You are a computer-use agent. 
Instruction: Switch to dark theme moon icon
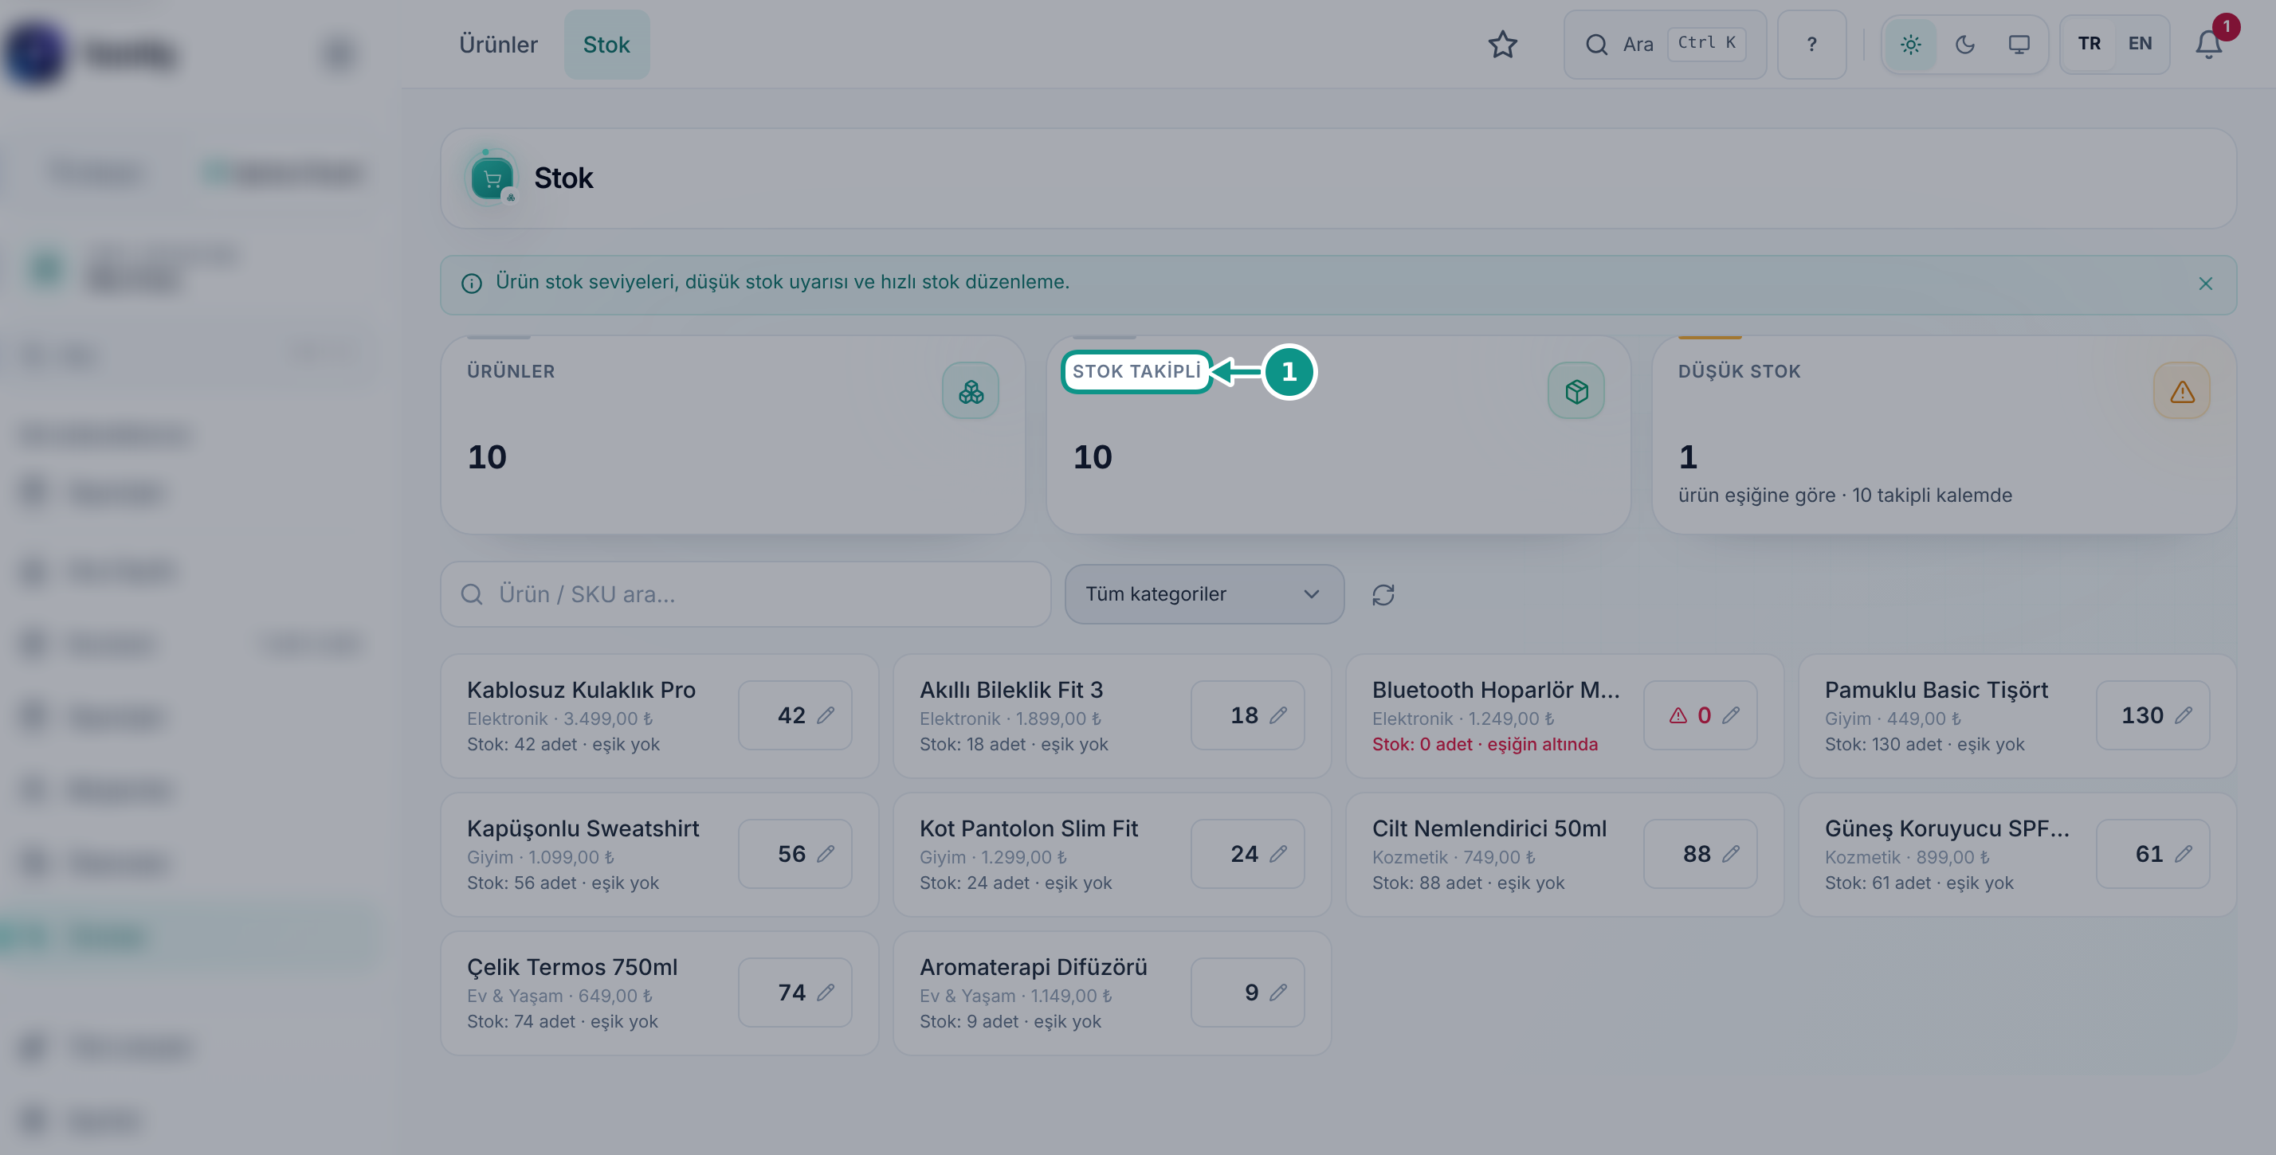tap(1964, 44)
